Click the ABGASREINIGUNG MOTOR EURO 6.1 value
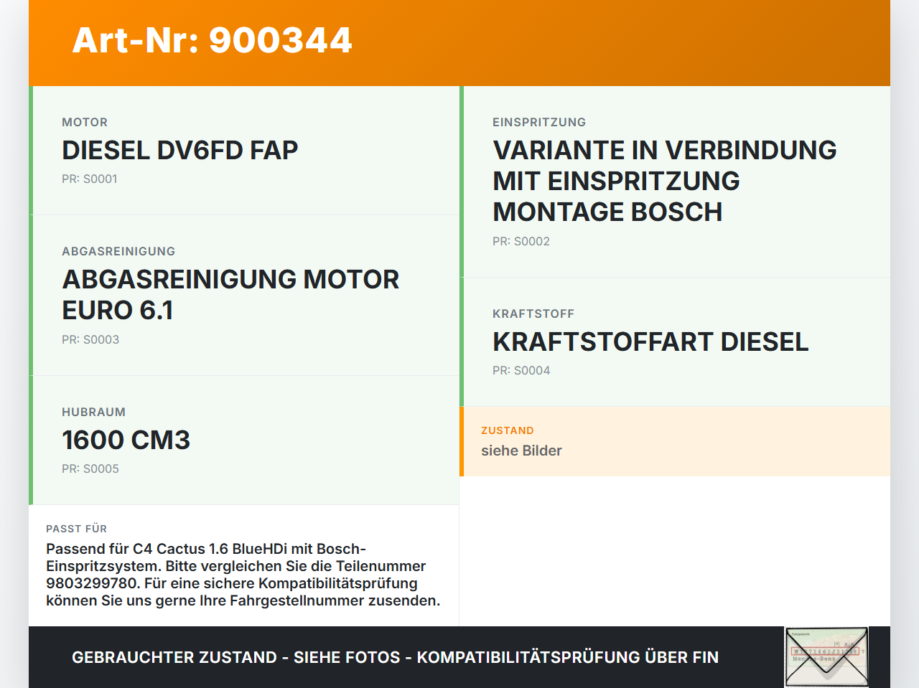Screen dimensions: 919x688 point(230,294)
